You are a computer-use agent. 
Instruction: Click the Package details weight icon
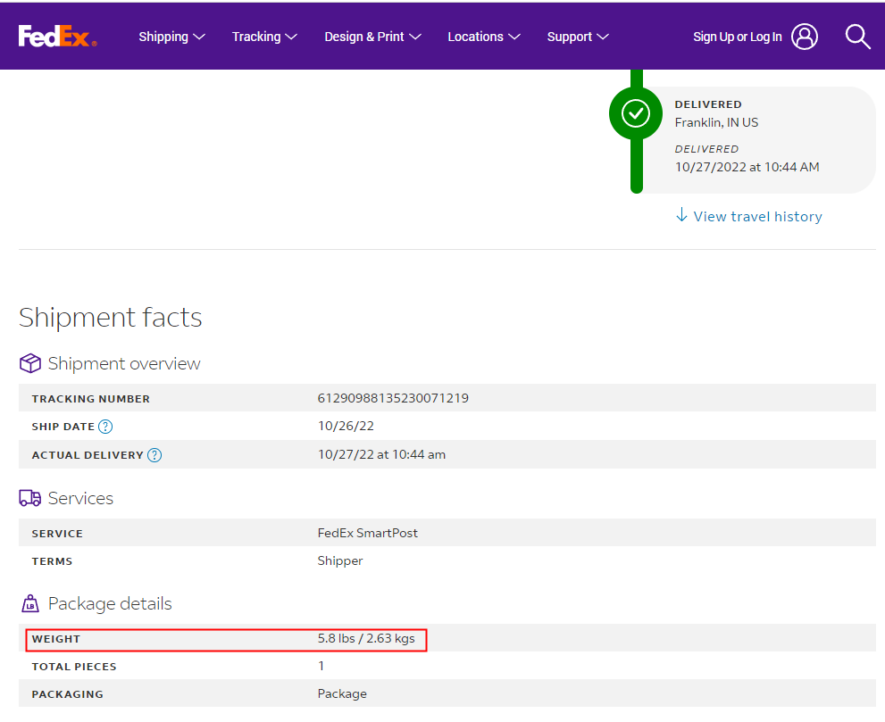(30, 604)
